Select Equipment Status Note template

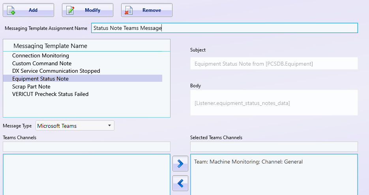tap(82, 79)
